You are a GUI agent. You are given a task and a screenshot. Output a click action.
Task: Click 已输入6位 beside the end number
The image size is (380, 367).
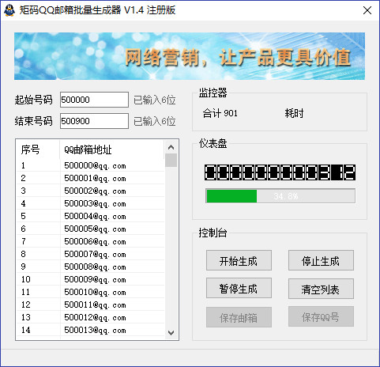[x=155, y=121]
